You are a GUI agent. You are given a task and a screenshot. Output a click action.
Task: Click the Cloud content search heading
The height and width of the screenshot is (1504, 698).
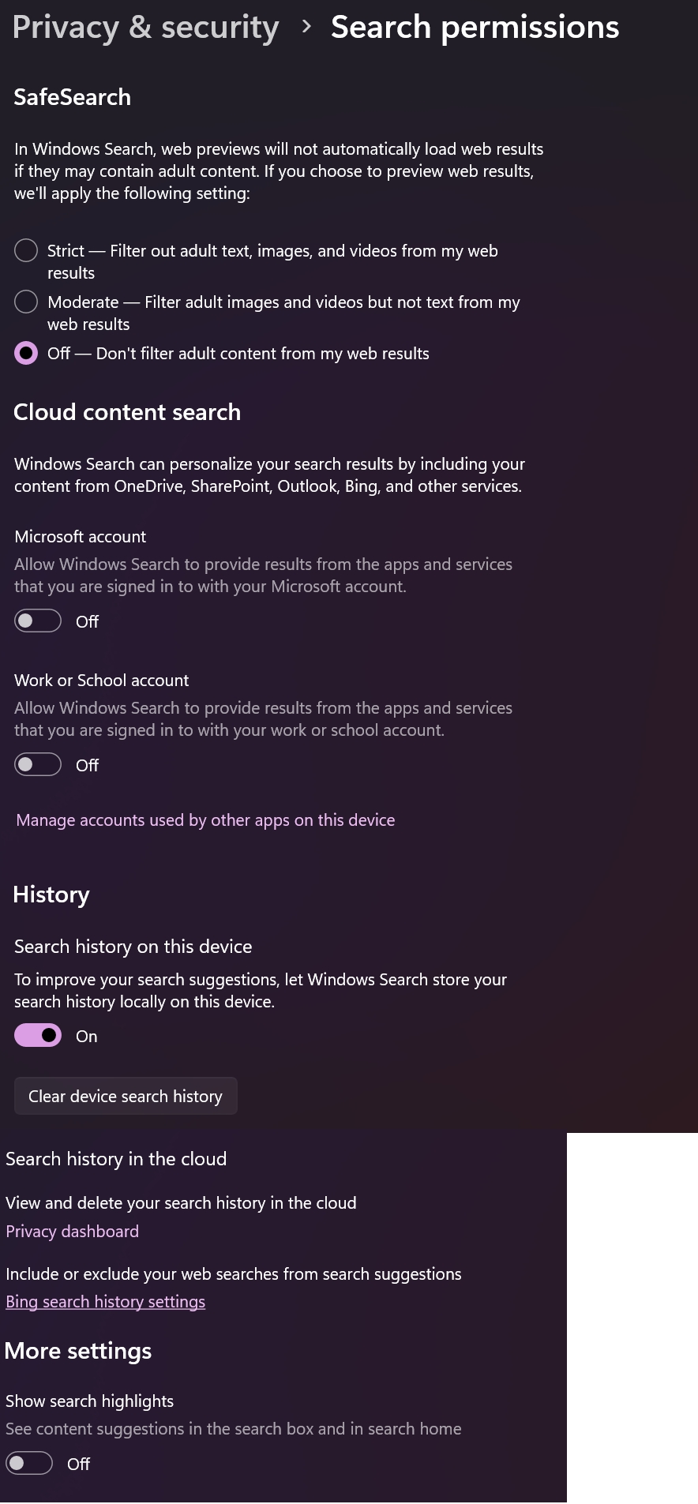[x=127, y=412]
